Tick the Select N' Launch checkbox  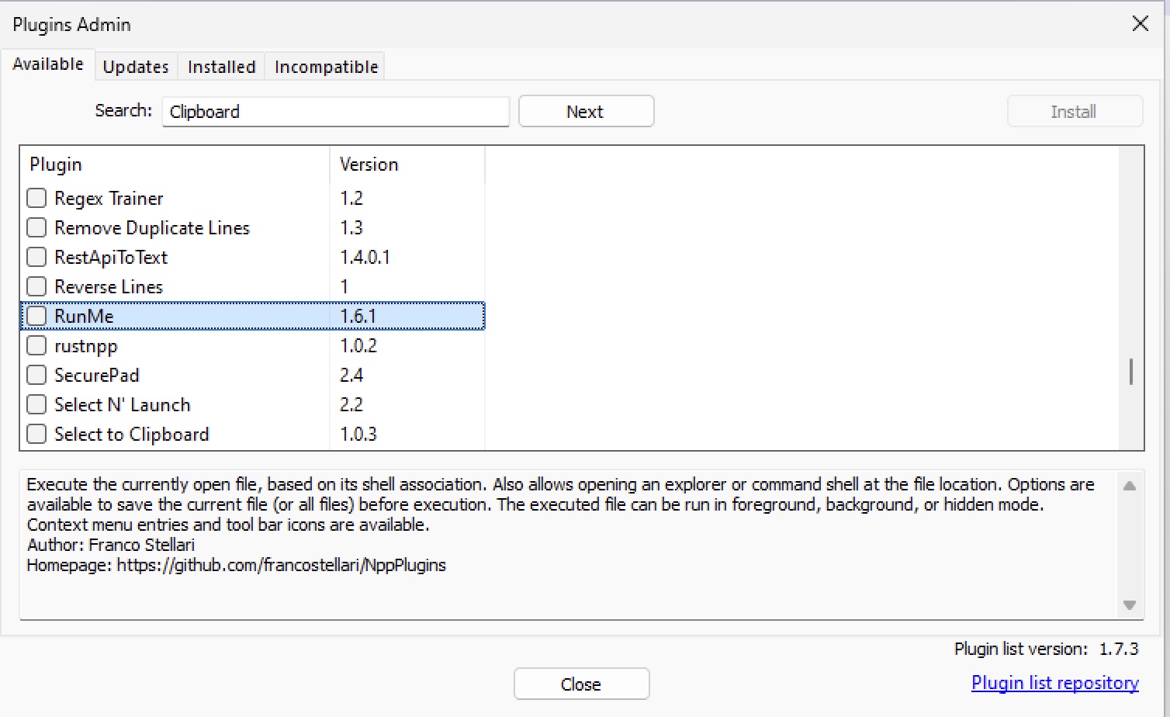[x=36, y=404]
